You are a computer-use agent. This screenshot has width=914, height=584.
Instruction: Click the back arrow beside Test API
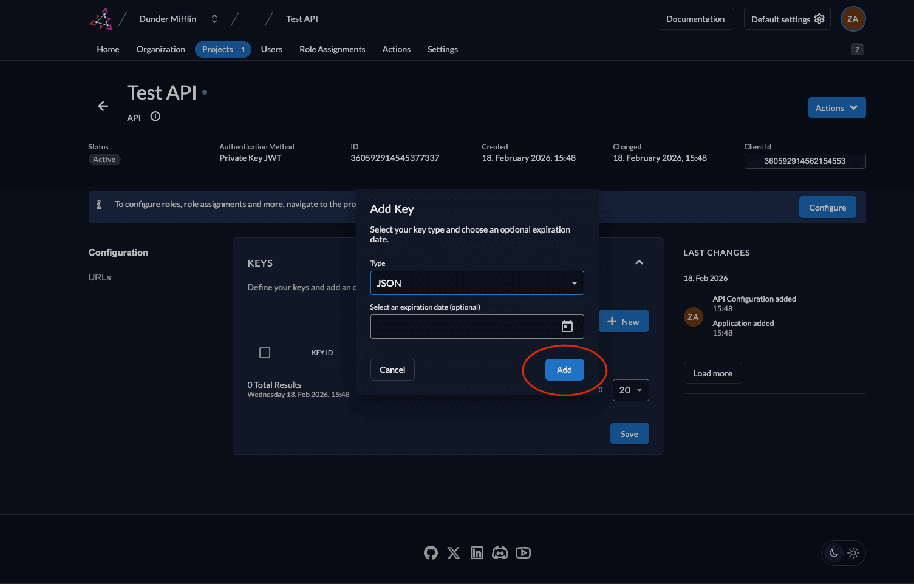[x=103, y=106]
